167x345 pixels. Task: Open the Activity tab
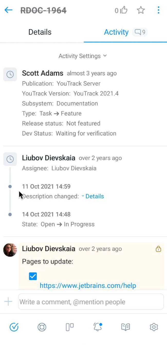pyautogui.click(x=116, y=32)
